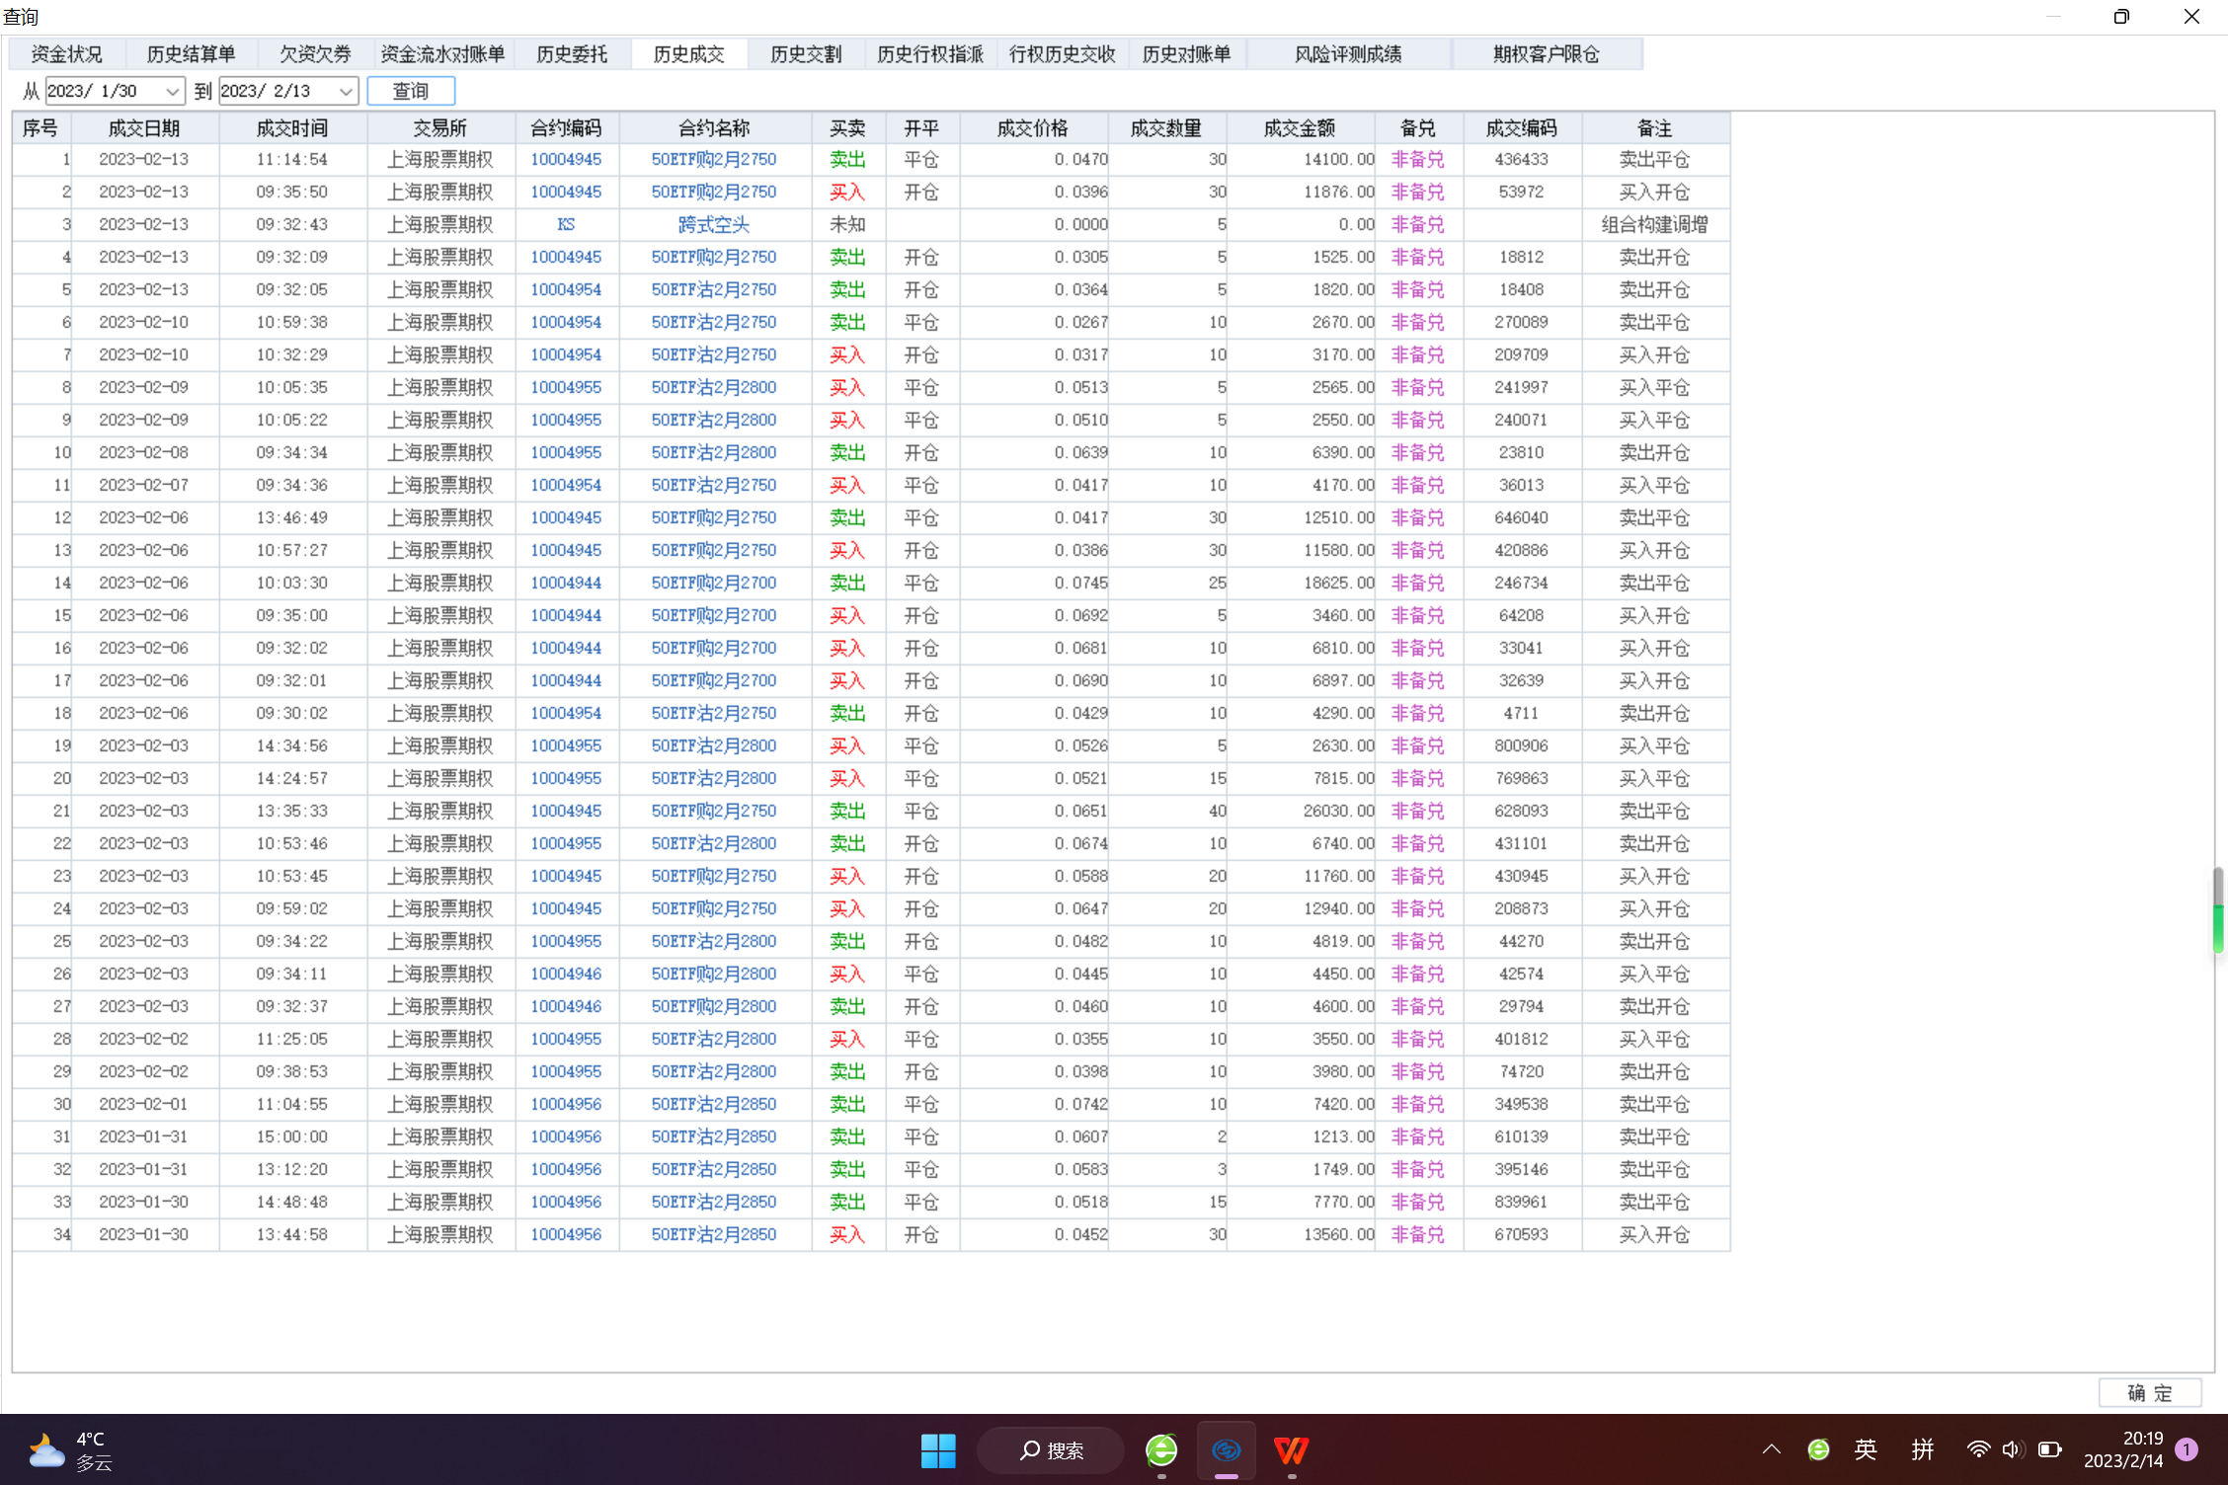Open the 历史对账单 tab

(x=1186, y=54)
